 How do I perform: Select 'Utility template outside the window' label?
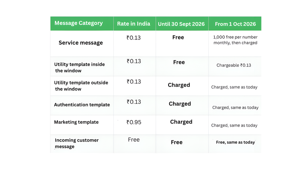[81, 86]
